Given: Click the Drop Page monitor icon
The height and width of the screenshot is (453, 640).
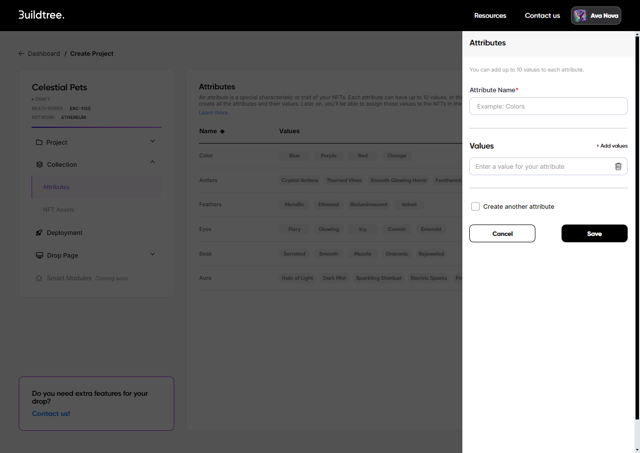Looking at the screenshot, I should (x=39, y=256).
